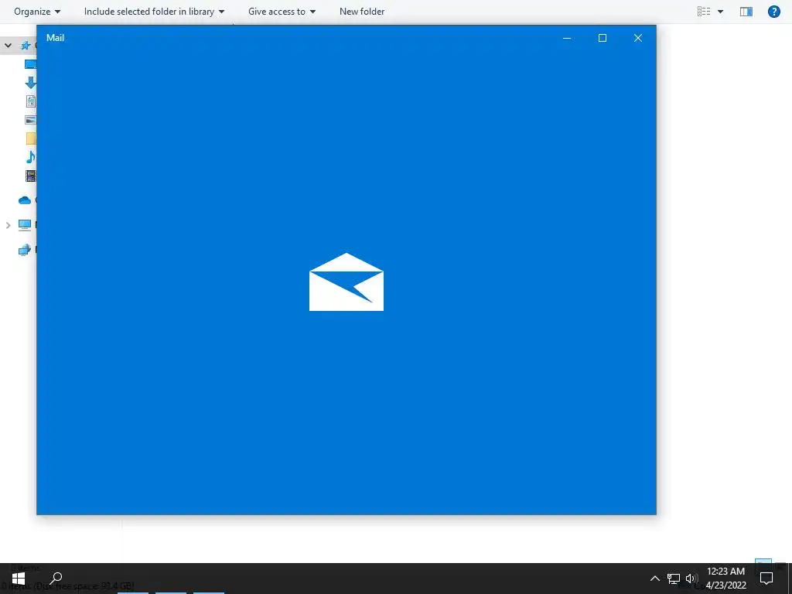Select the This PC monitor icon
Viewport: 792px width, 594px height.
tap(25, 225)
